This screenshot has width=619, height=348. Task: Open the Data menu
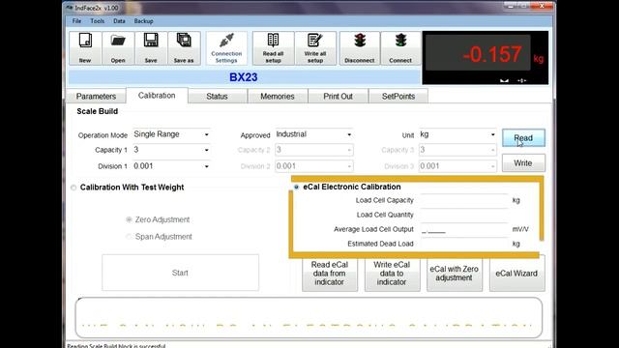119,21
